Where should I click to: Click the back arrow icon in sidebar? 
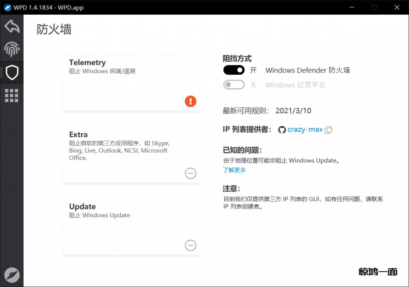12,26
